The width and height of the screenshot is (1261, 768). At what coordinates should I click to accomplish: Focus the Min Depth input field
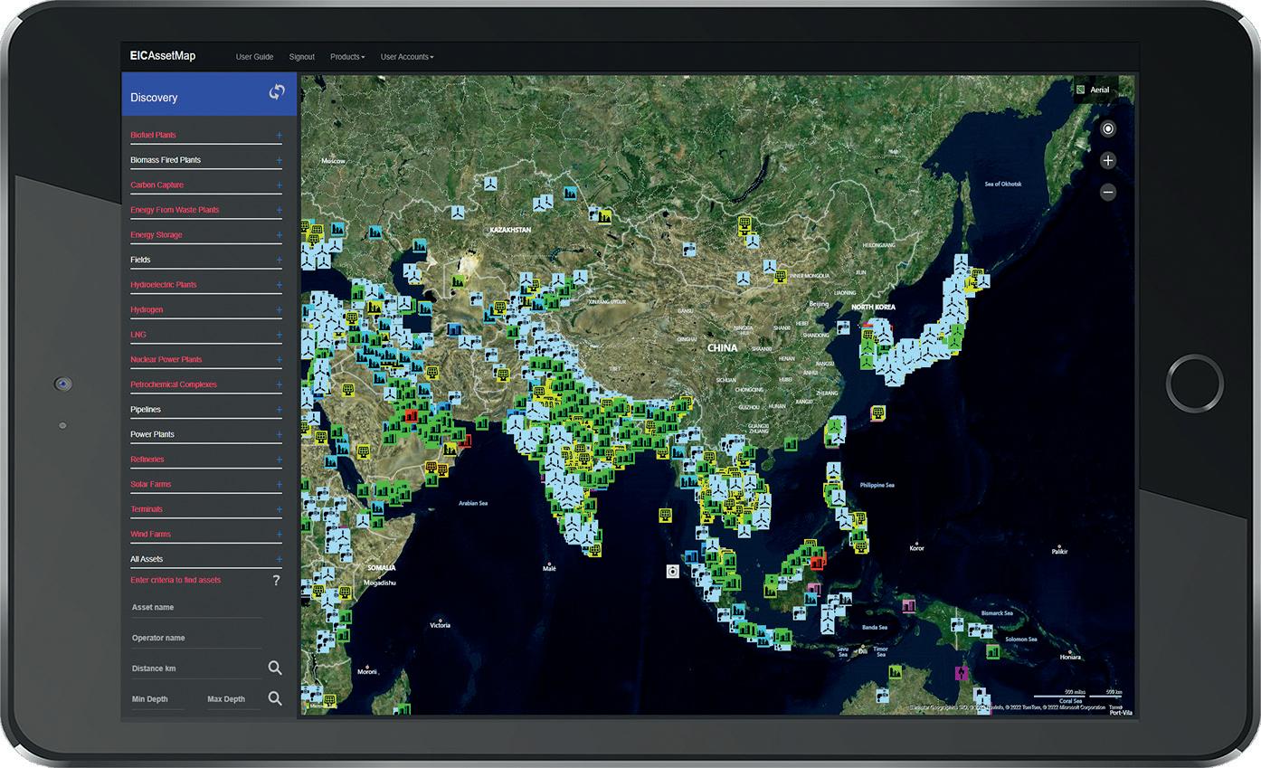[x=157, y=700]
